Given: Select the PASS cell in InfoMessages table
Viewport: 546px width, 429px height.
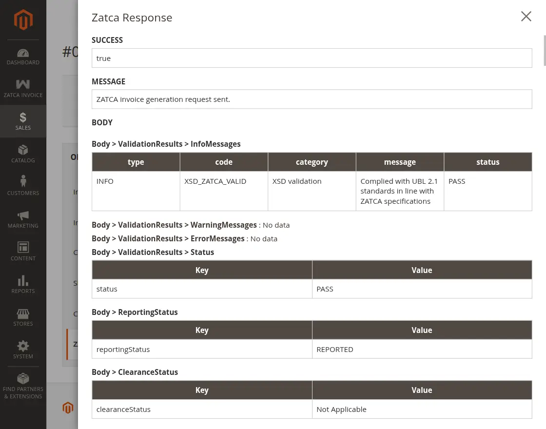Looking at the screenshot, I should 488,191.
